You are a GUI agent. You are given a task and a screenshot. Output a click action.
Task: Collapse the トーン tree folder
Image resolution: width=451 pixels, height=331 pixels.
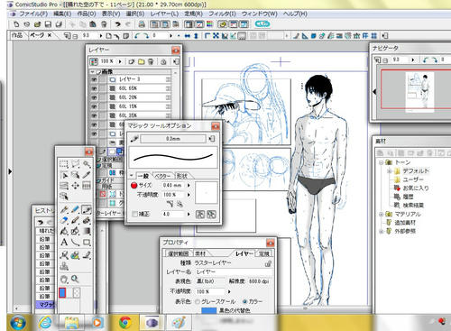pos(381,162)
